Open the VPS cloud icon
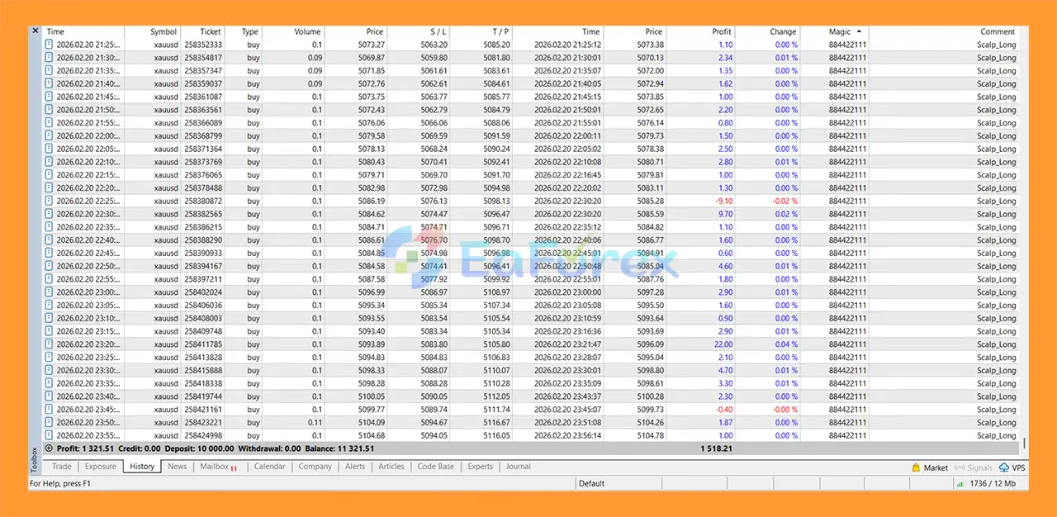 (x=1003, y=467)
